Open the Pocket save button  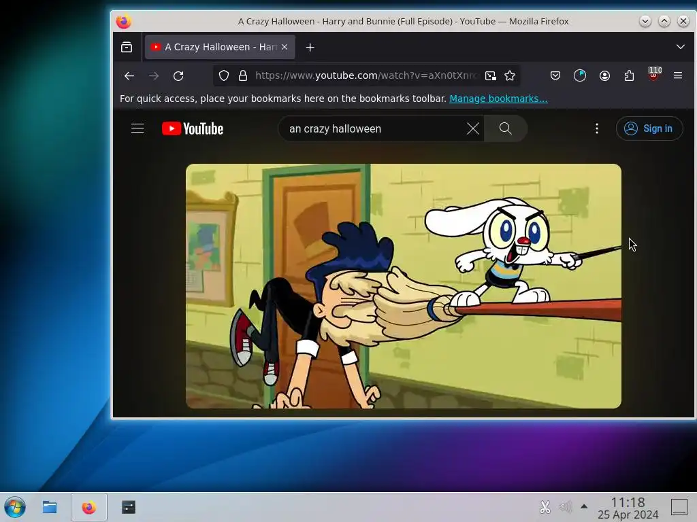click(555, 76)
